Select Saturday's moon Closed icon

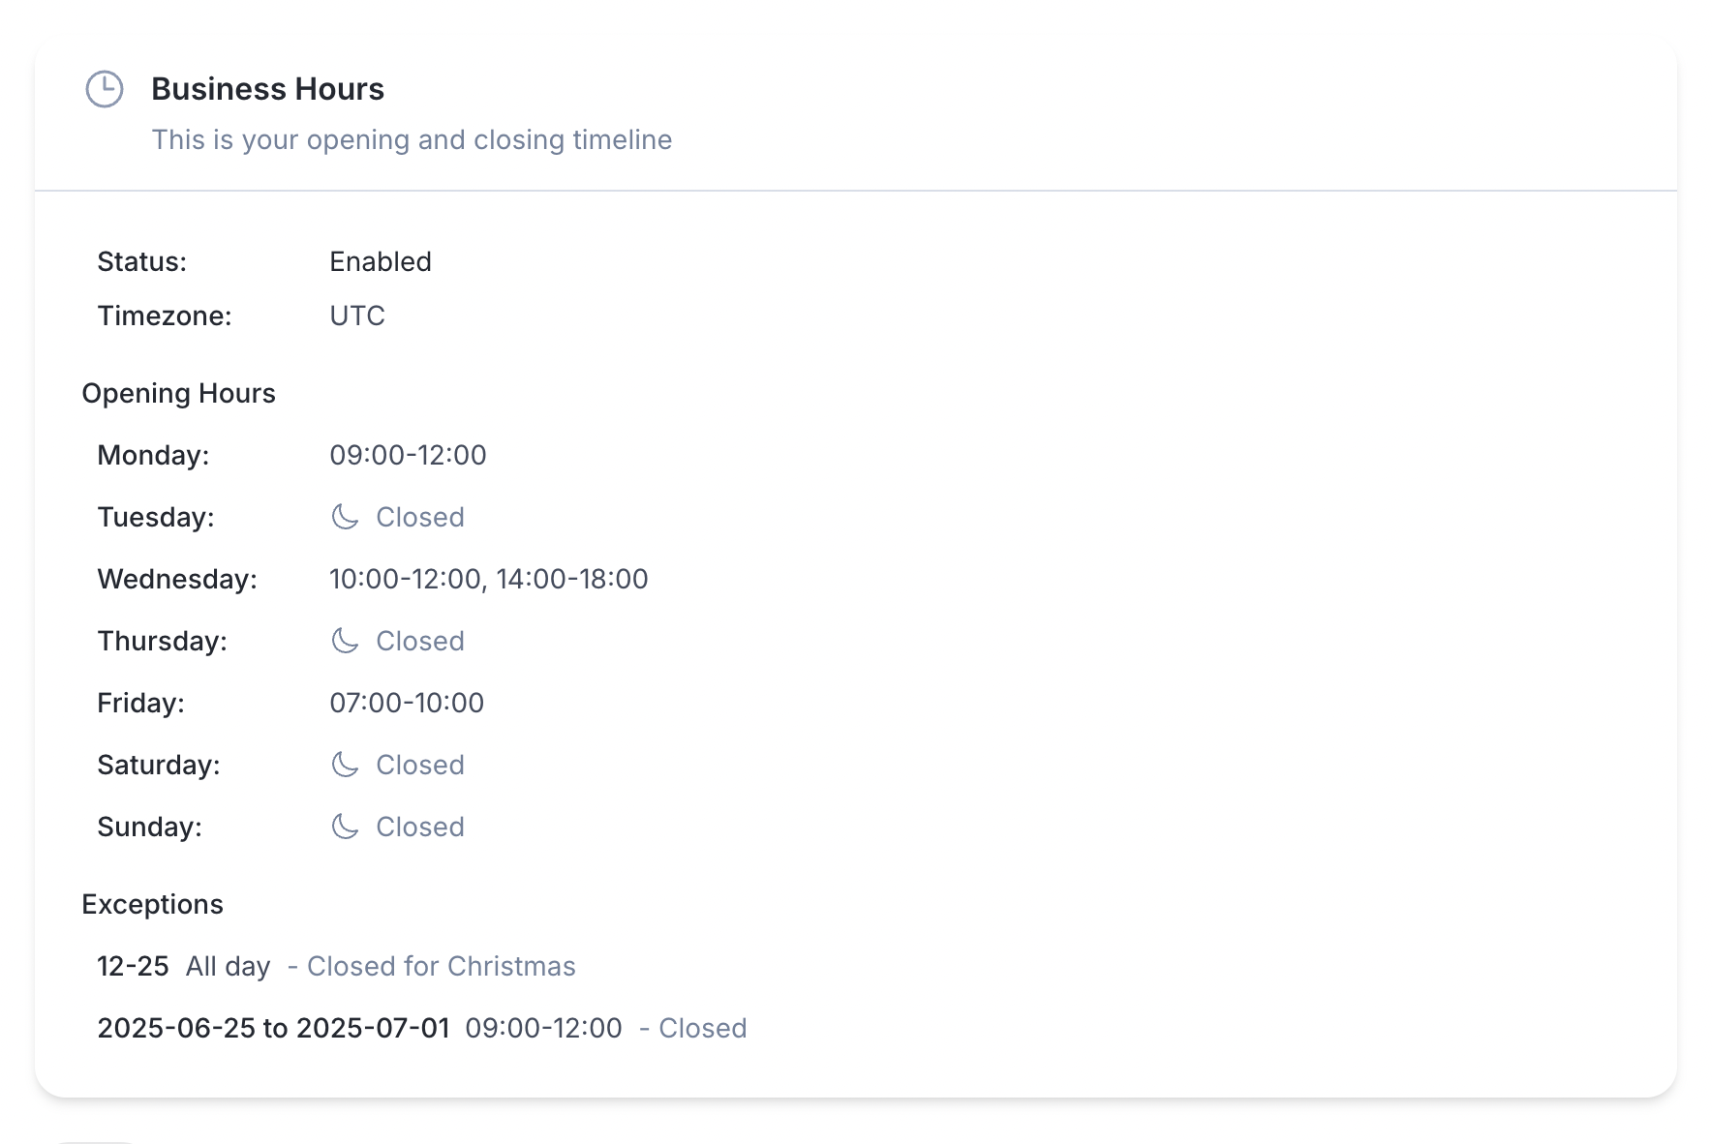click(345, 764)
